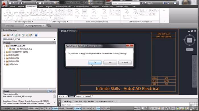Open the Plug-ins ribbon tab

point(95,7)
